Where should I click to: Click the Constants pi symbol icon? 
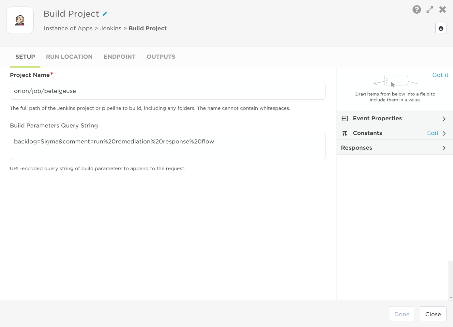(x=345, y=133)
